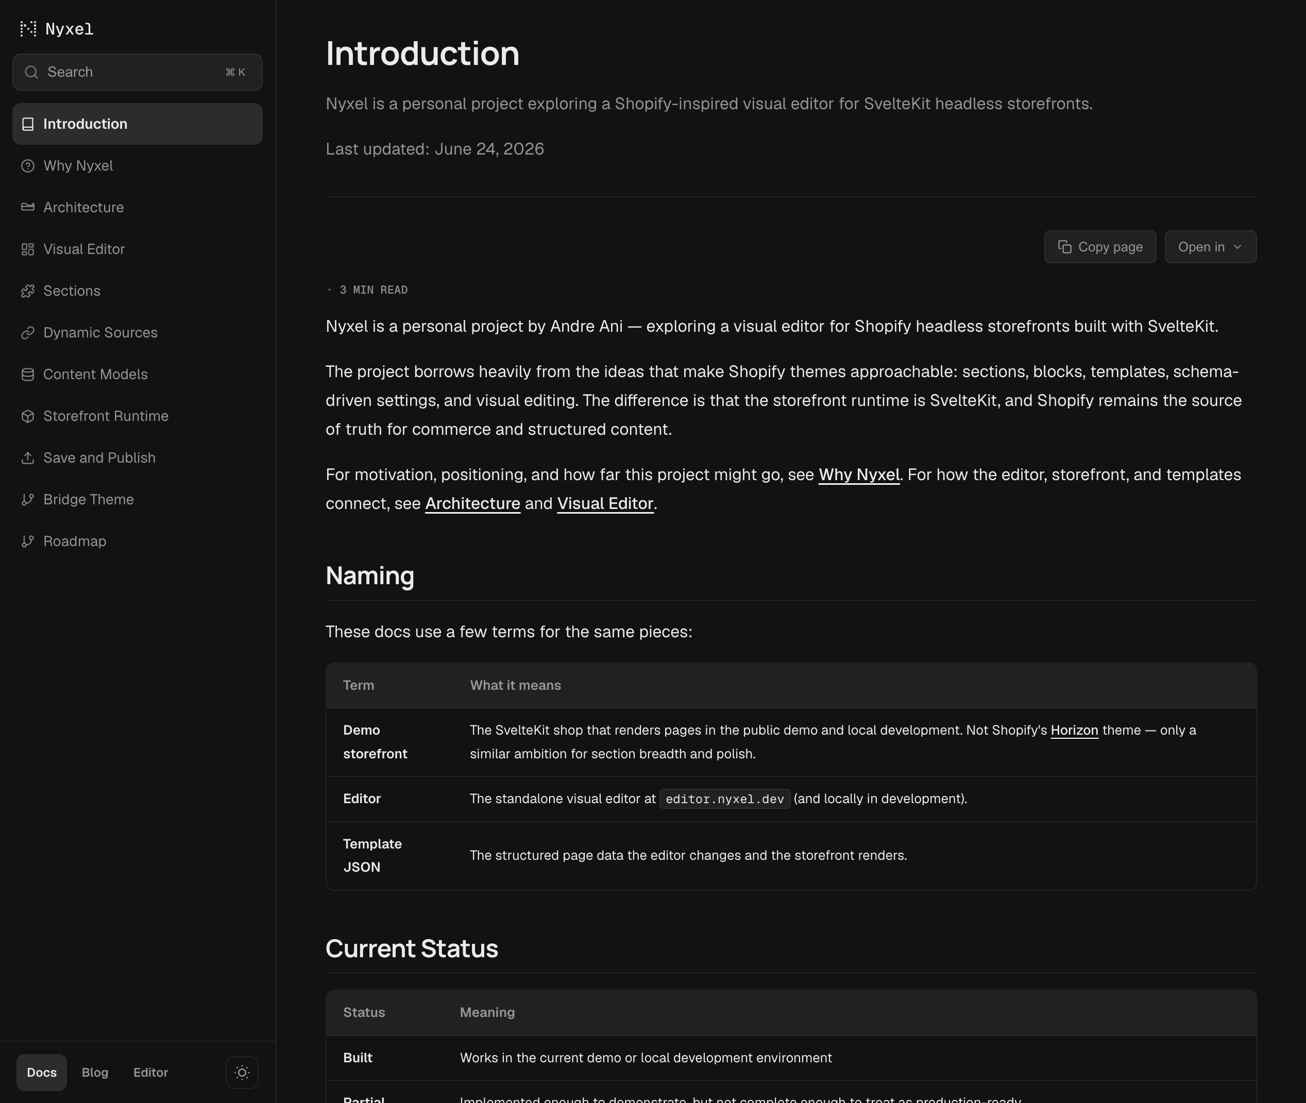Click the Status column header
The width and height of the screenshot is (1306, 1103).
(364, 1012)
